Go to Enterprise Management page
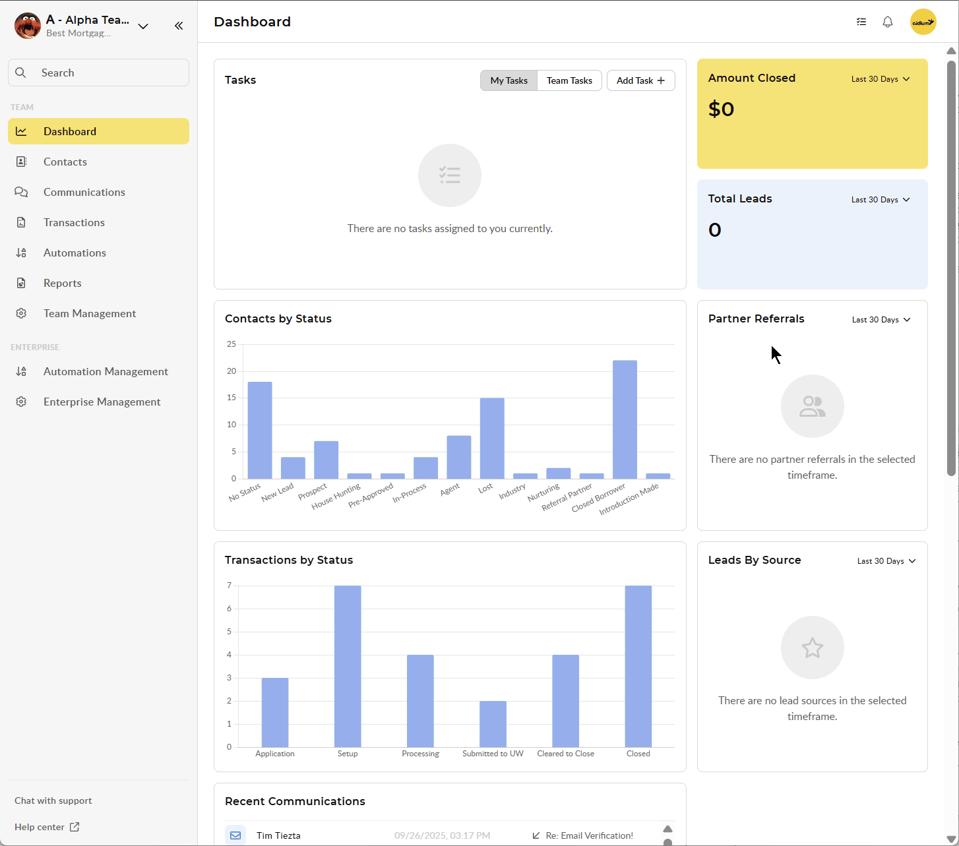 [x=102, y=402]
